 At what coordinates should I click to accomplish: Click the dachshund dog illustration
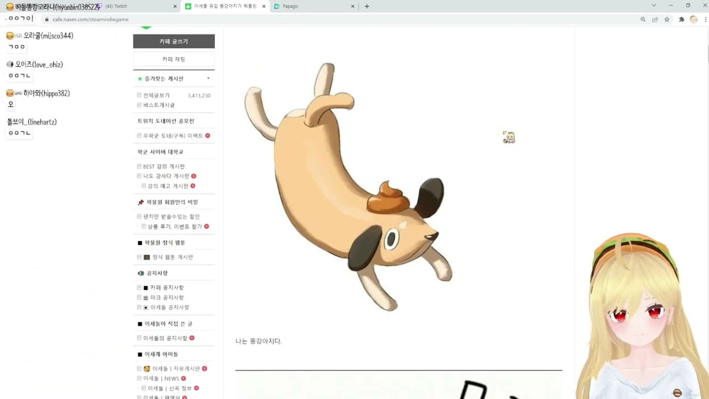tap(348, 187)
